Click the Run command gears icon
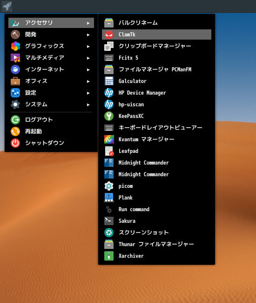This screenshot has height=303, width=256. pos(109,209)
